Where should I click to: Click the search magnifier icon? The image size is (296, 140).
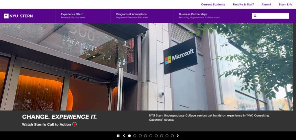(255, 16)
